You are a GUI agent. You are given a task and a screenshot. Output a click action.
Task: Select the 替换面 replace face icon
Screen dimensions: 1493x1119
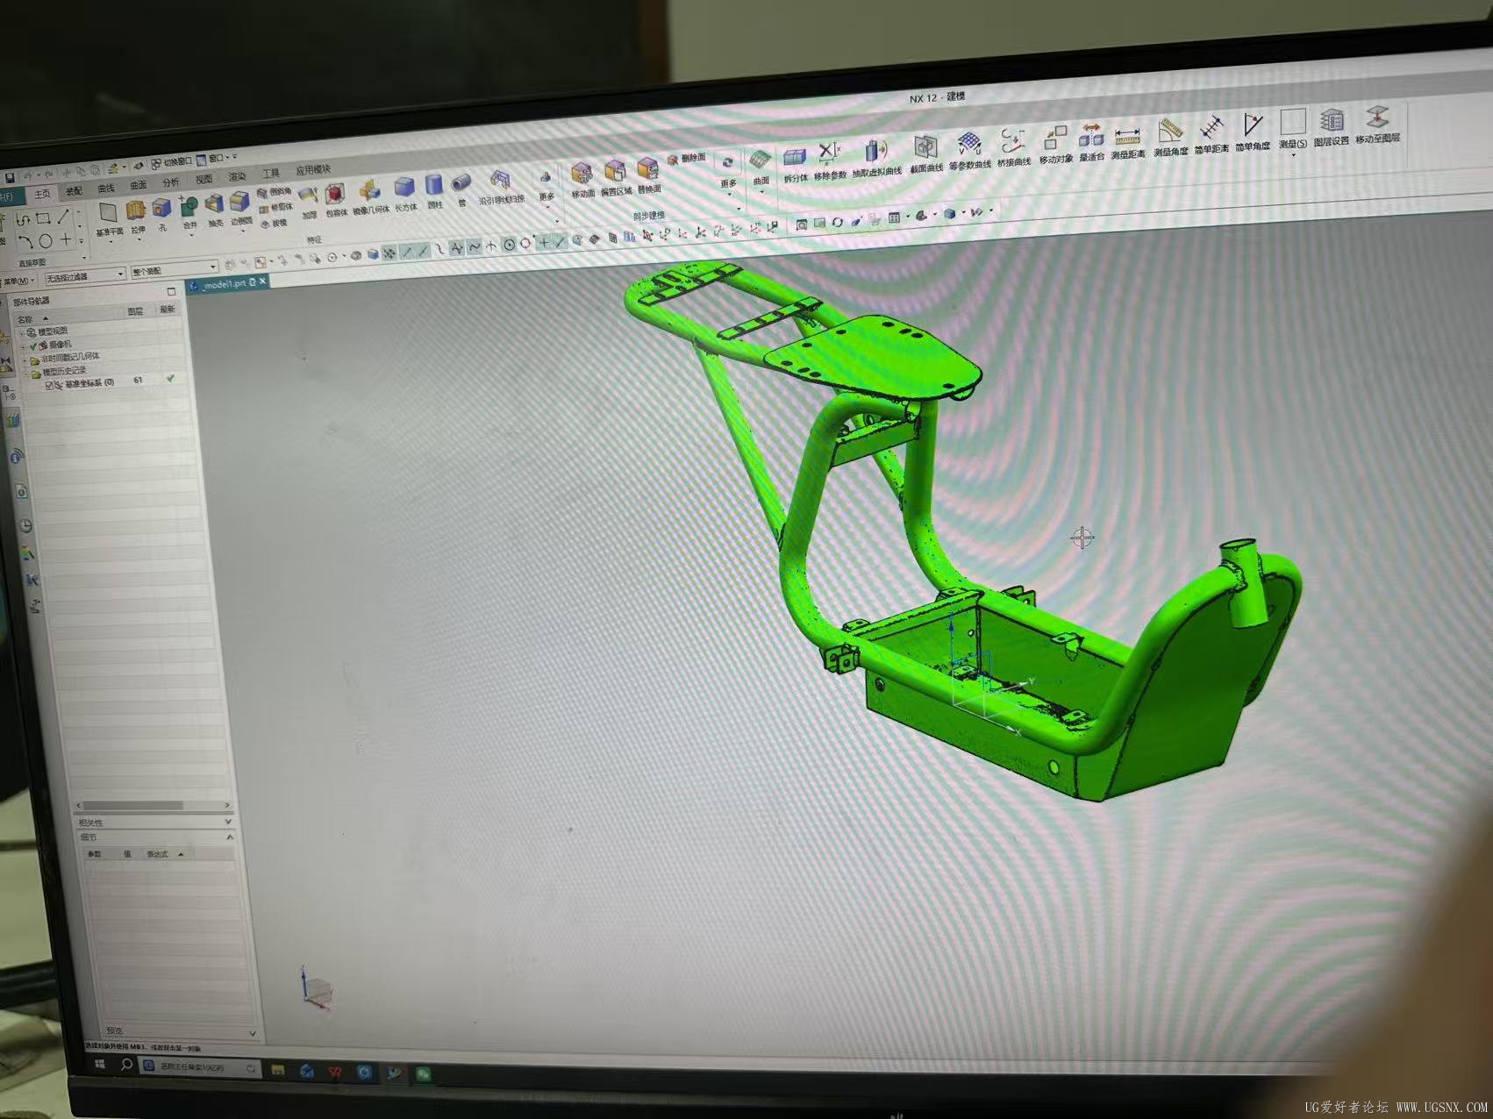(649, 175)
